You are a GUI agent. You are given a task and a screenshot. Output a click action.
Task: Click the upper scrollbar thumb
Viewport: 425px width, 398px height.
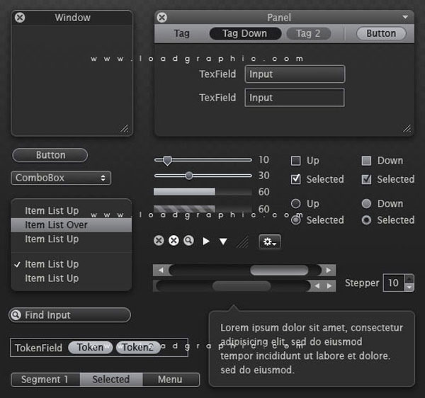(x=279, y=270)
